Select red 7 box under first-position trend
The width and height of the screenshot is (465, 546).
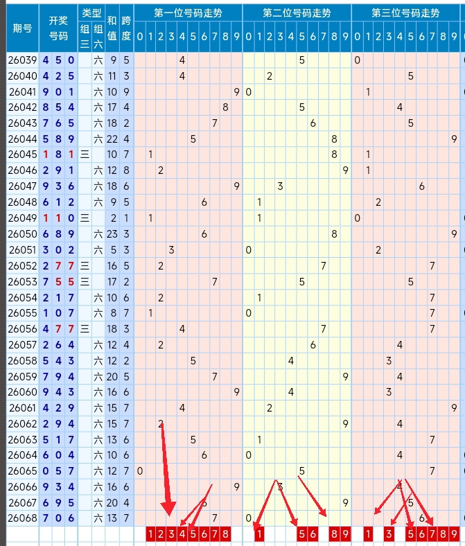coord(215,534)
